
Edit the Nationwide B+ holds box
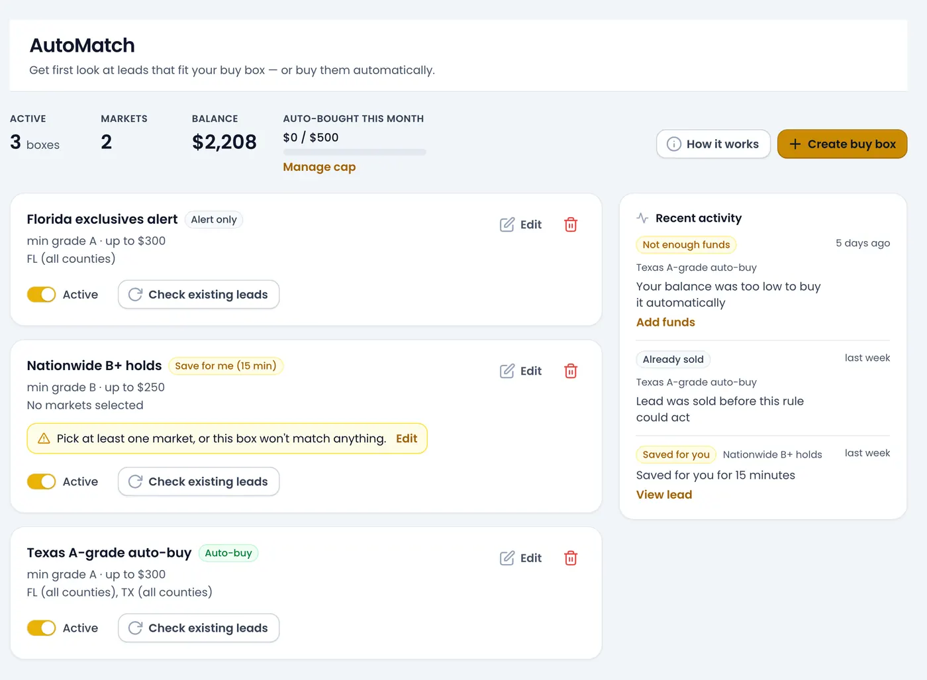click(x=521, y=371)
